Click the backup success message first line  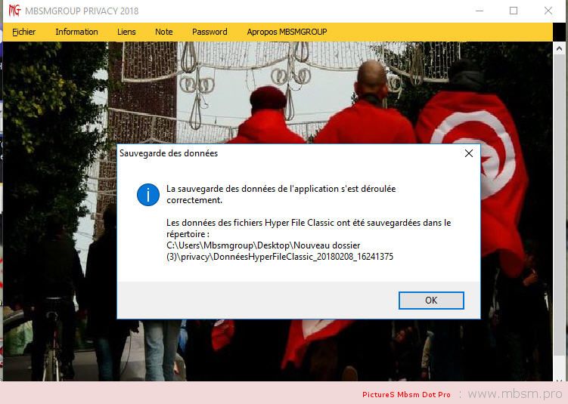[x=281, y=189]
